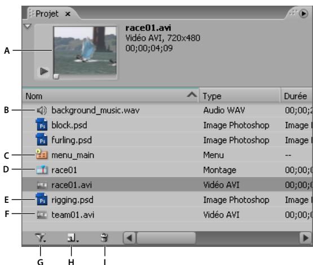Click the filmstrip icon of team01.avi

42,215
